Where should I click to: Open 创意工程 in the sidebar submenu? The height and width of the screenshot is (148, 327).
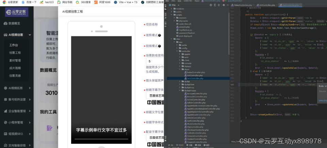click(15, 53)
